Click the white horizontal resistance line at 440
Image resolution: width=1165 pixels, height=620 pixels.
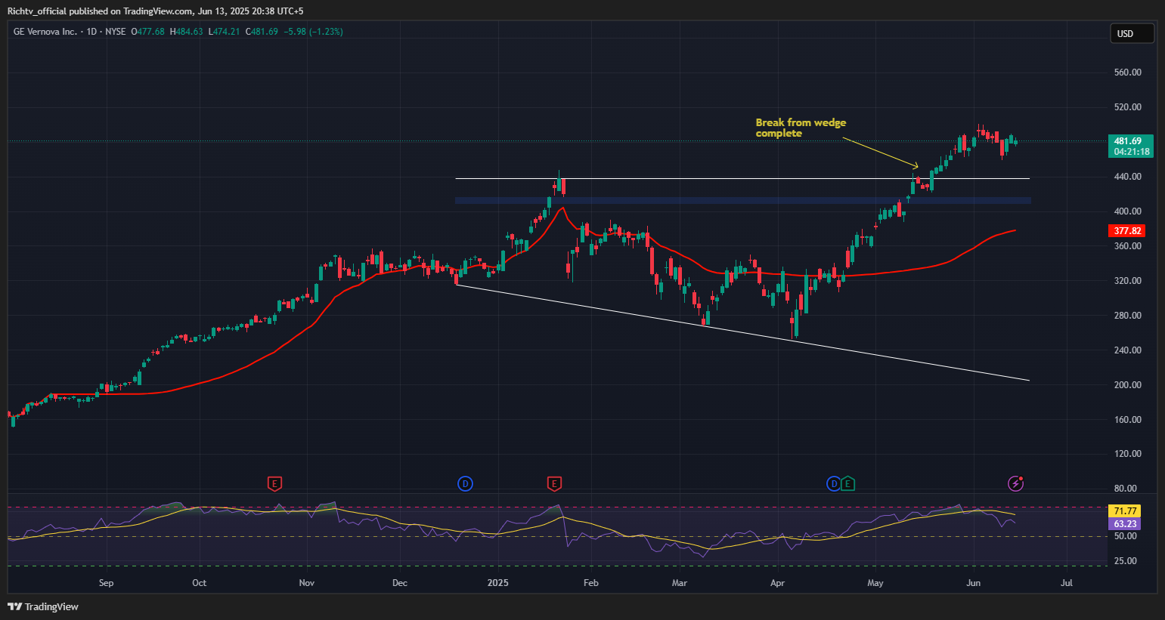click(742, 178)
